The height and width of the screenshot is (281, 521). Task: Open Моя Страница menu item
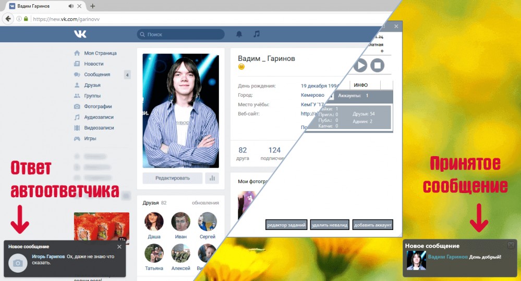100,53
